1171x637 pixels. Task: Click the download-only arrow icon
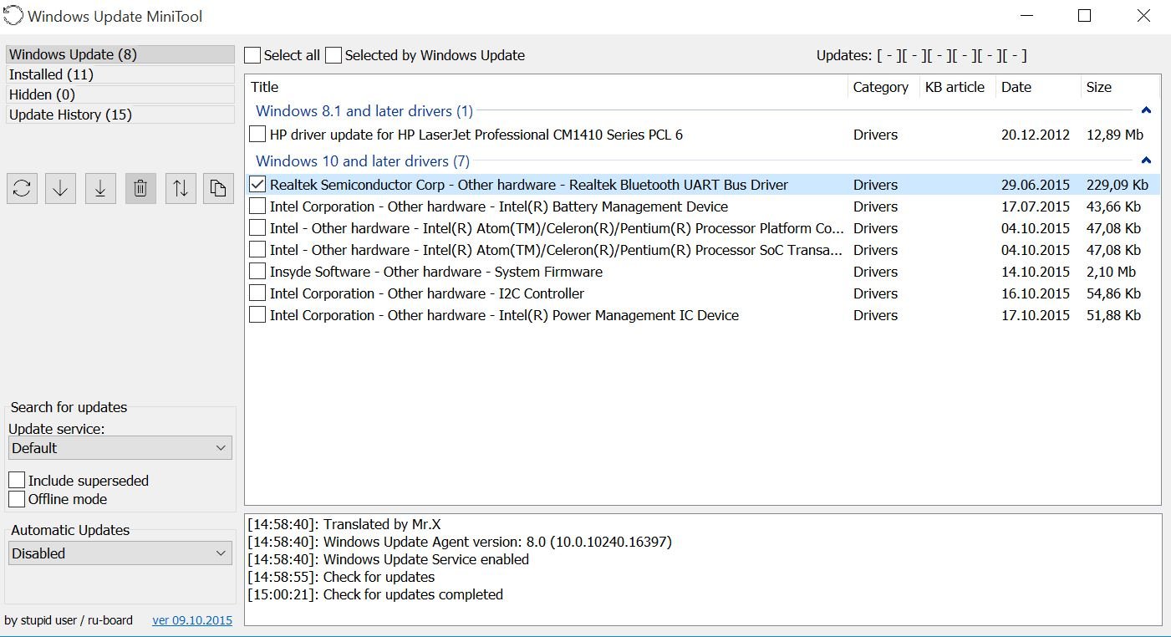[60, 188]
